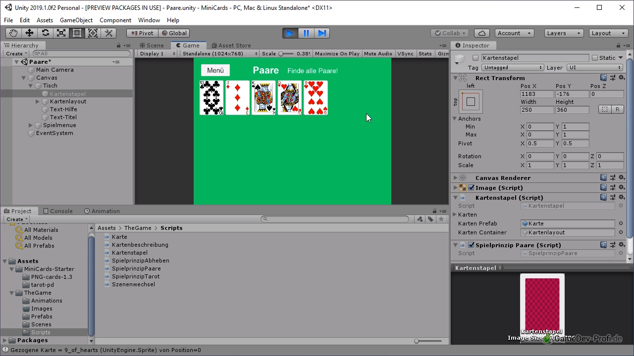Open the Window menu

point(149,20)
